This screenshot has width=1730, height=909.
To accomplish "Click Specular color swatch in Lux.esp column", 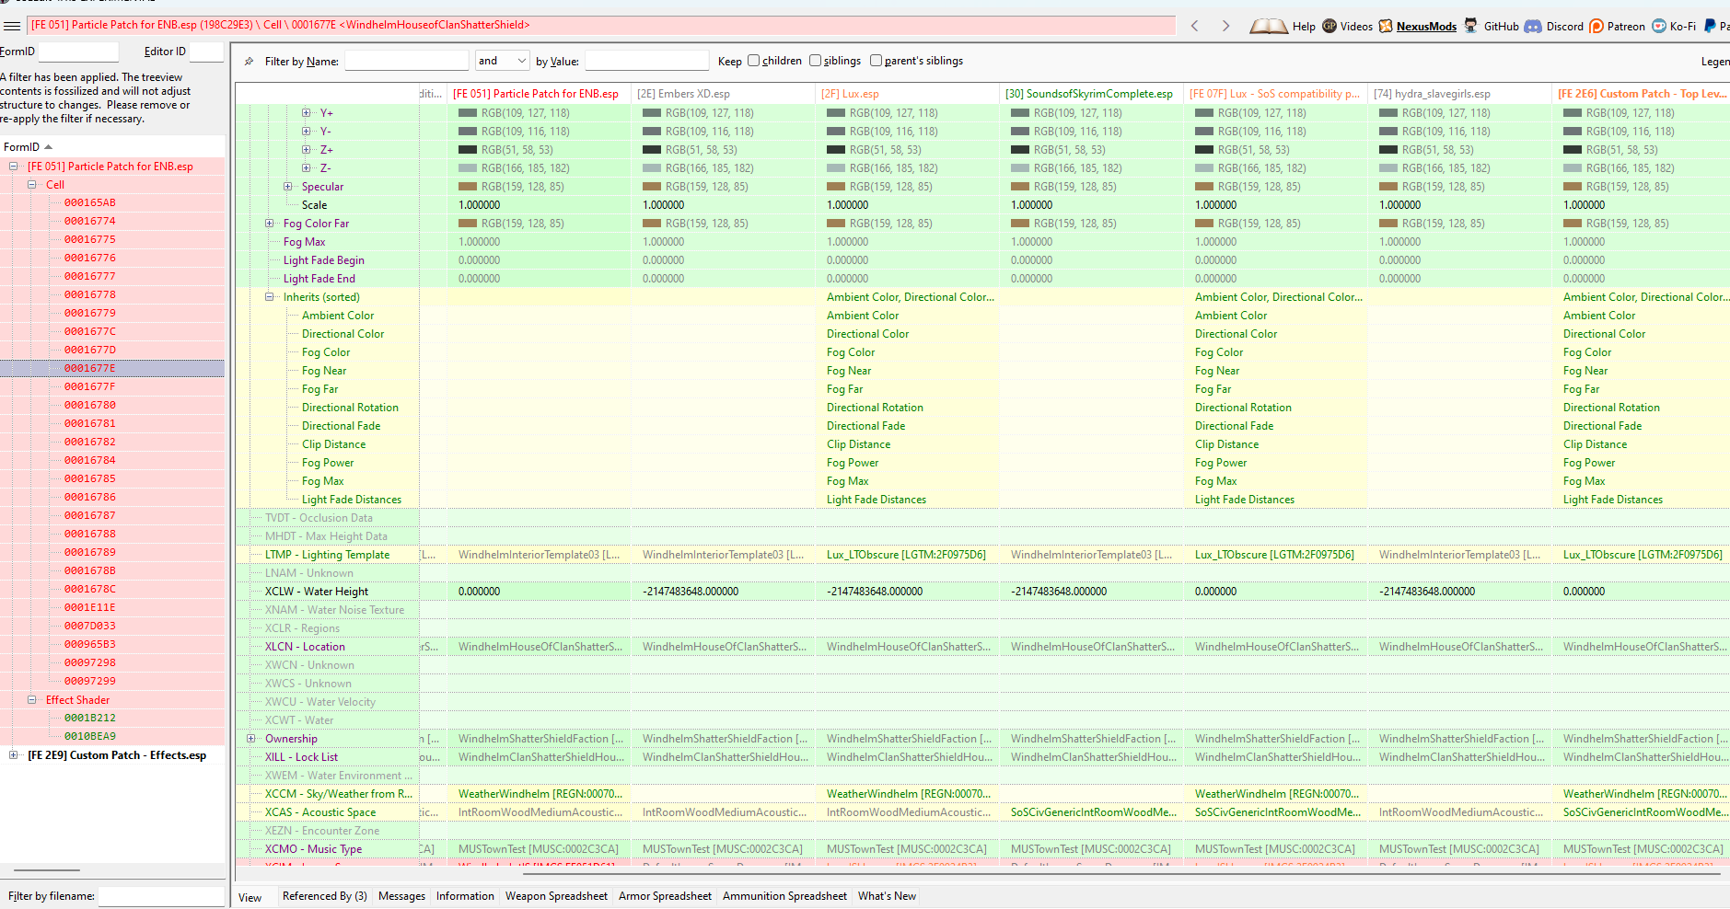I will pyautogui.click(x=836, y=187).
